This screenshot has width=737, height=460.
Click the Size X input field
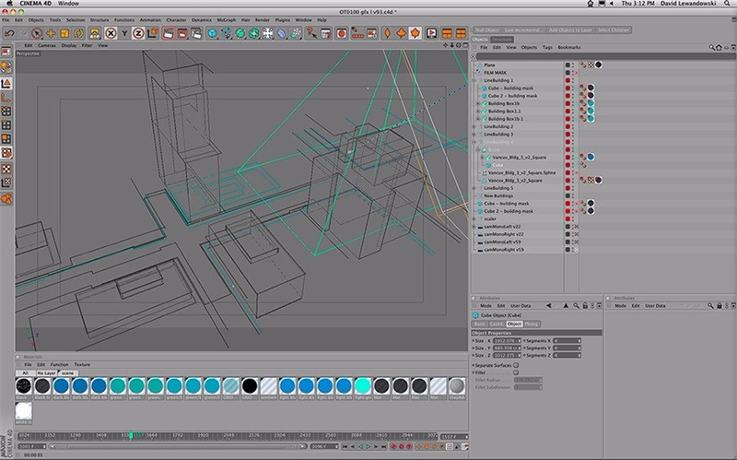click(x=507, y=340)
